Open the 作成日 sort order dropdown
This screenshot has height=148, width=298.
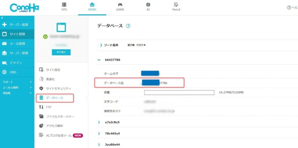(x=141, y=45)
